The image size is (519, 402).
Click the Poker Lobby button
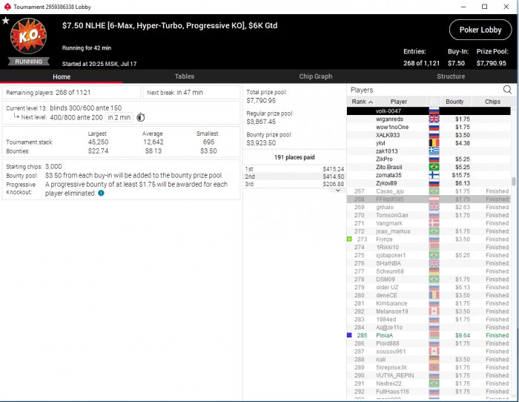coord(480,30)
